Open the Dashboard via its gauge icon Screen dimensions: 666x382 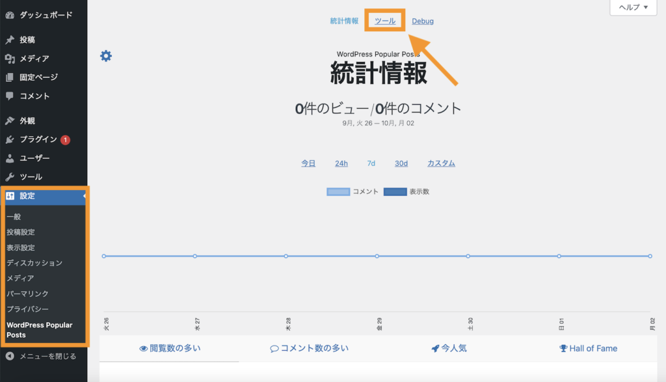point(10,14)
